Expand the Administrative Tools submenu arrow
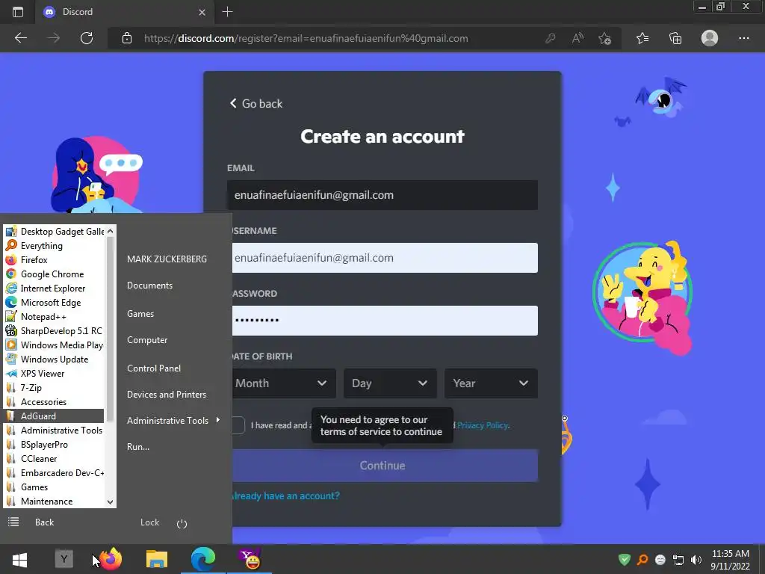The height and width of the screenshot is (574, 765). coord(217,420)
